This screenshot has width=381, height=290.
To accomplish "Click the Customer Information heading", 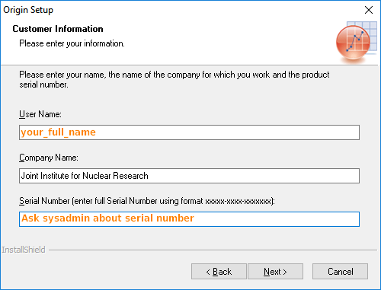I will [58, 29].
